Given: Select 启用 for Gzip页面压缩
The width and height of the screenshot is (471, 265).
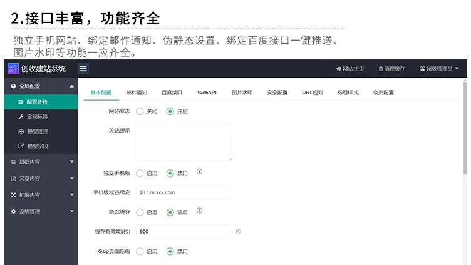Looking at the screenshot, I should (140, 251).
